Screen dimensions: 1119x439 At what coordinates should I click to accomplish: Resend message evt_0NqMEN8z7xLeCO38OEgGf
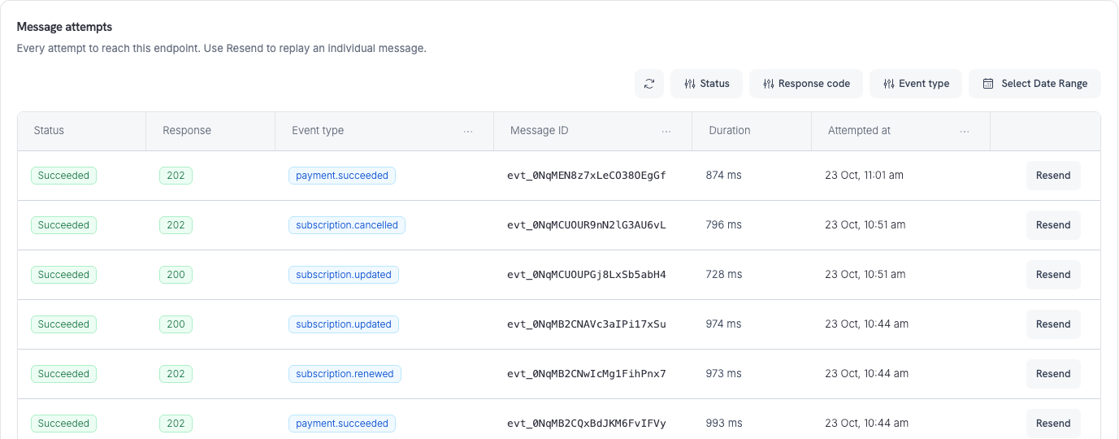[x=1053, y=176]
